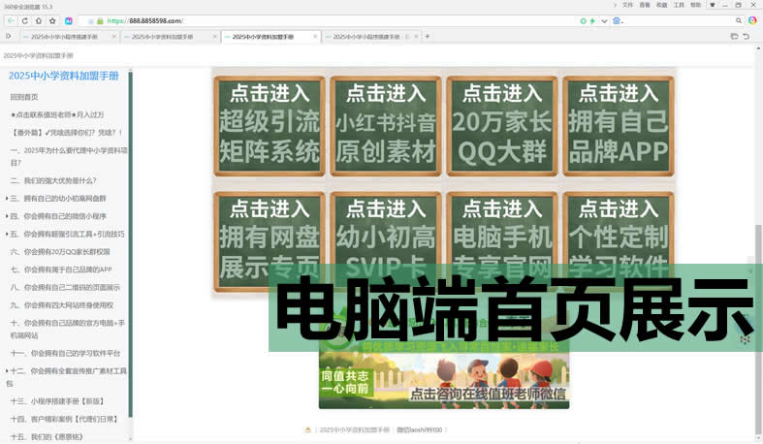Click the 超级引流矩阵系统 chalkboard tile
763x444 pixels.
270,126
